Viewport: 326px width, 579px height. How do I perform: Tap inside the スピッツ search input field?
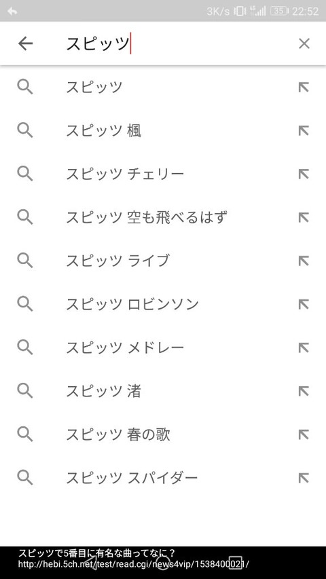[174, 43]
